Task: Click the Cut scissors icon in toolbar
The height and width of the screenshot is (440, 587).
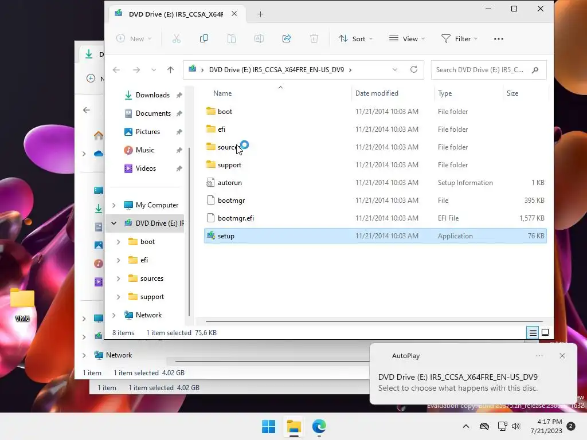Action: (x=177, y=38)
